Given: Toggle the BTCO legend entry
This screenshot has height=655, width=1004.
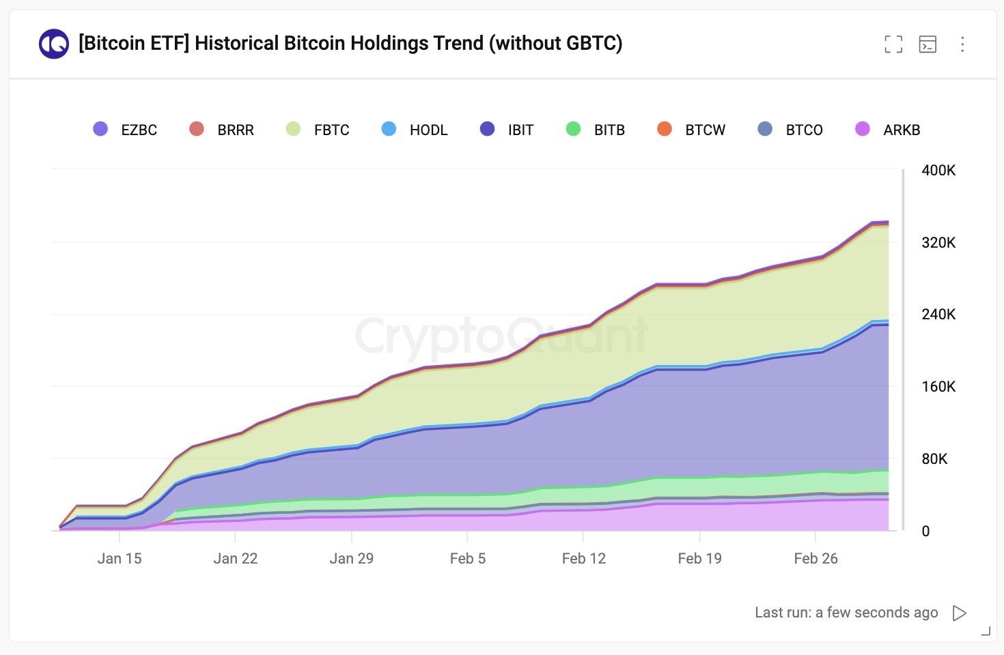Looking at the screenshot, I should coord(790,130).
